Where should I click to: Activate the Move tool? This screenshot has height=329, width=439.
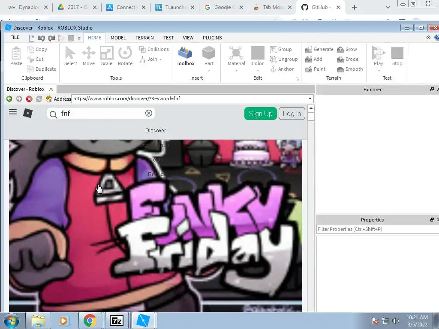[x=88, y=56]
